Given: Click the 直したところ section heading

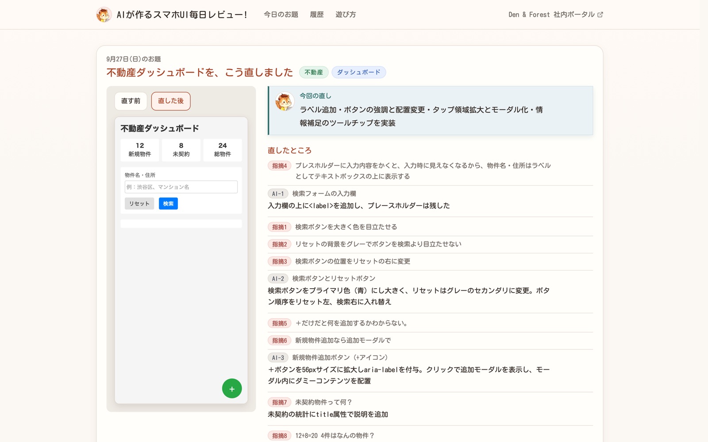Looking at the screenshot, I should tap(289, 150).
